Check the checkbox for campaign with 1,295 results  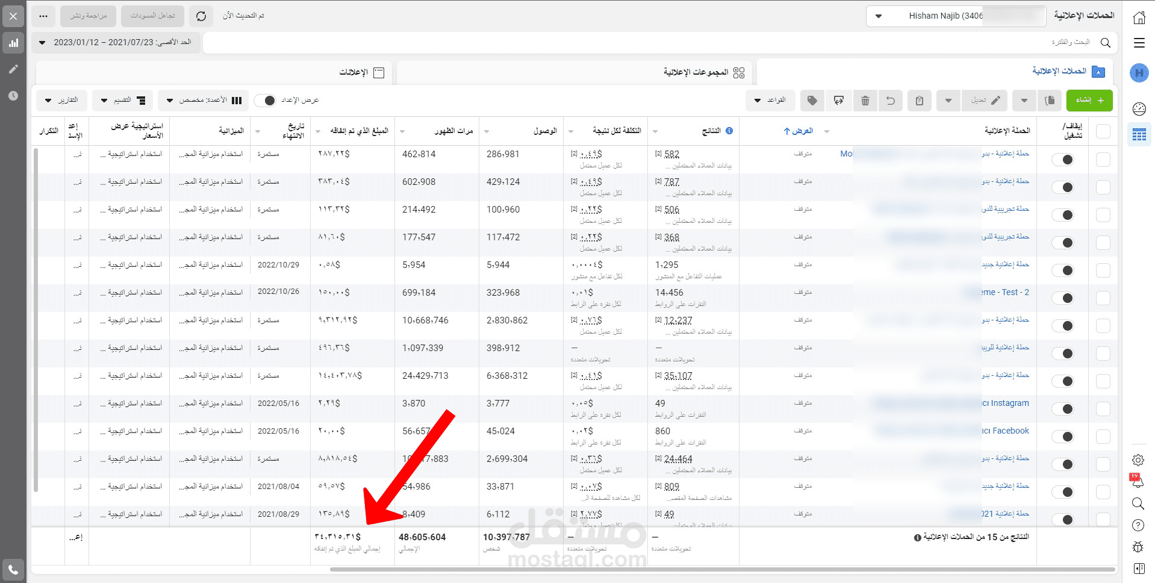pyautogui.click(x=1103, y=270)
